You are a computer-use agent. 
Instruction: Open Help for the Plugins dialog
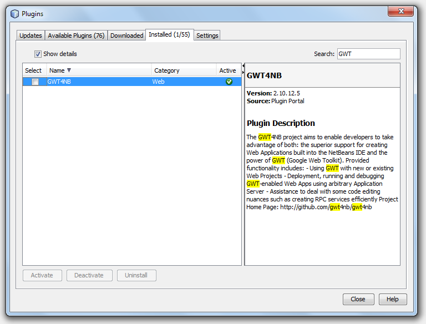tap(393, 299)
